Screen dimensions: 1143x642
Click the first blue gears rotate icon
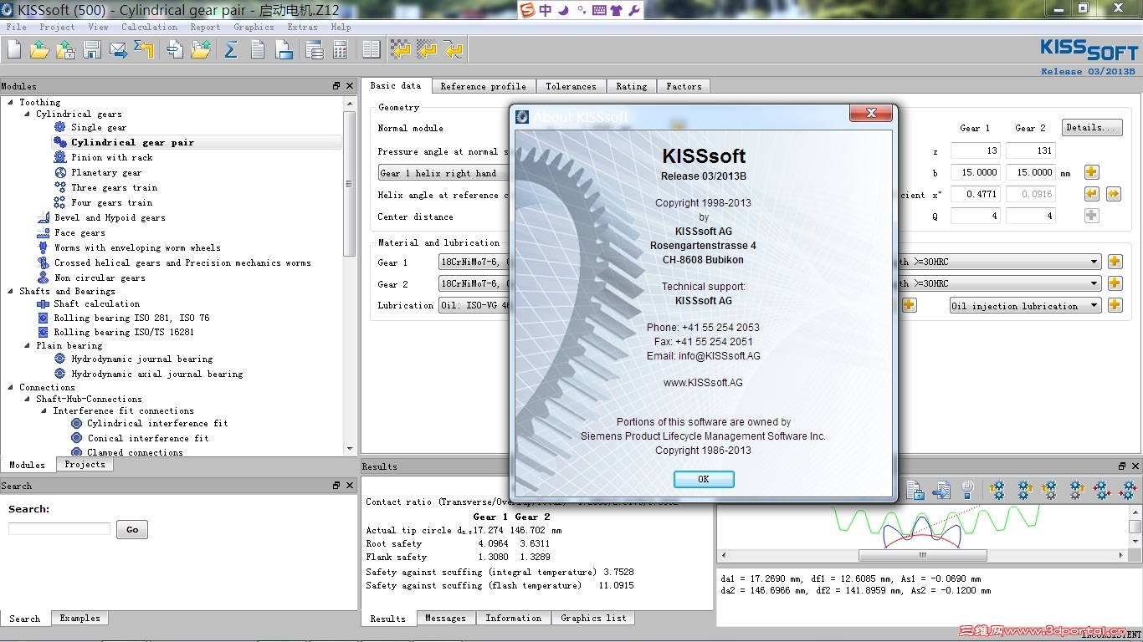click(x=997, y=490)
